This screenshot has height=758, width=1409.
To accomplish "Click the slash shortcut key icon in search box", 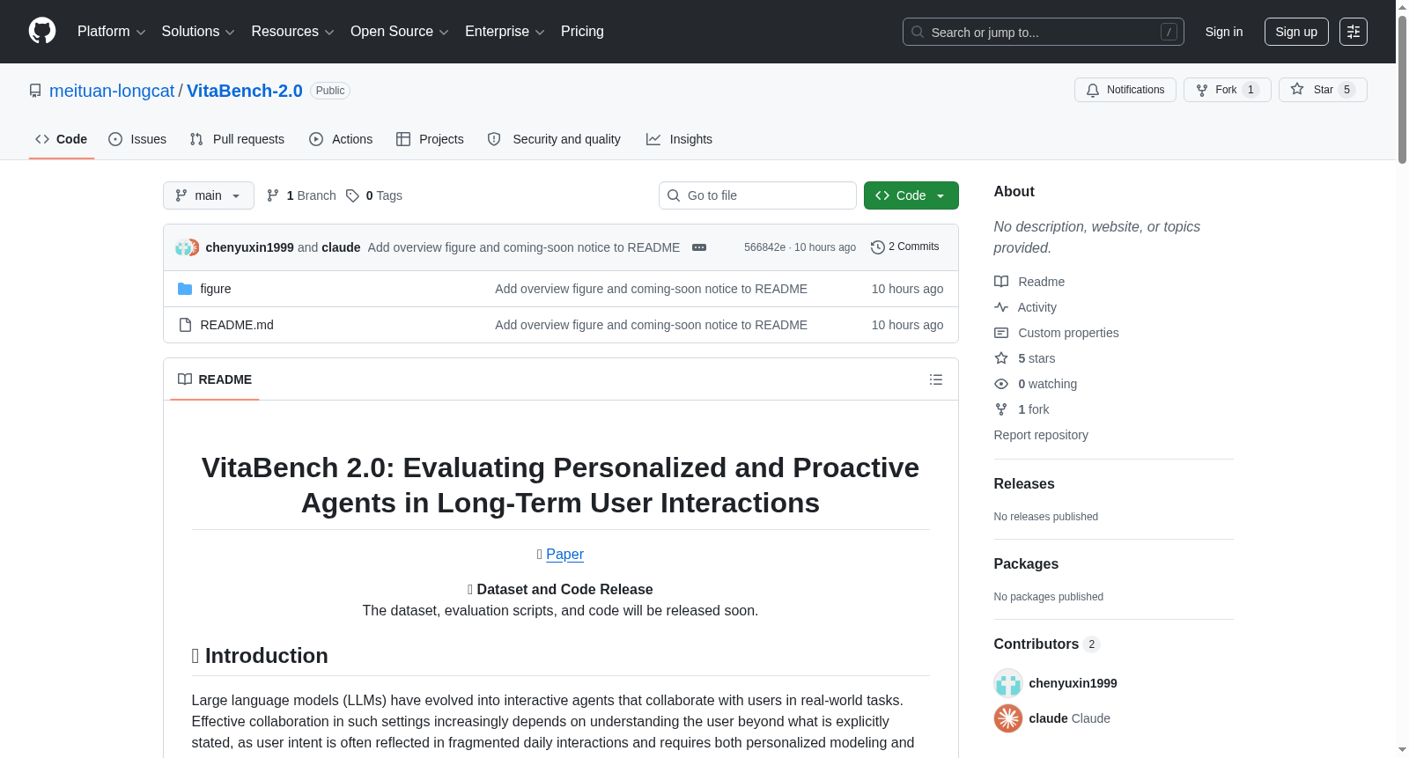I will coord(1169,32).
